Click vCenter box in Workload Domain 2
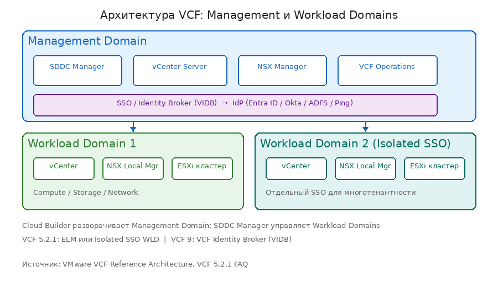 (x=296, y=168)
